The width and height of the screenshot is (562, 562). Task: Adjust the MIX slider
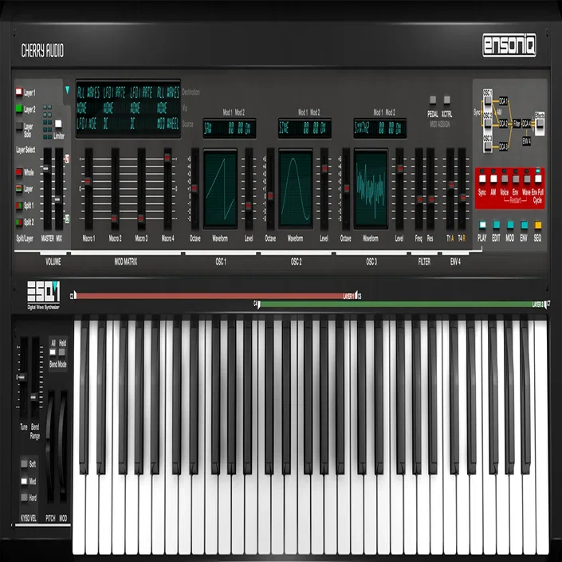pos(57,199)
